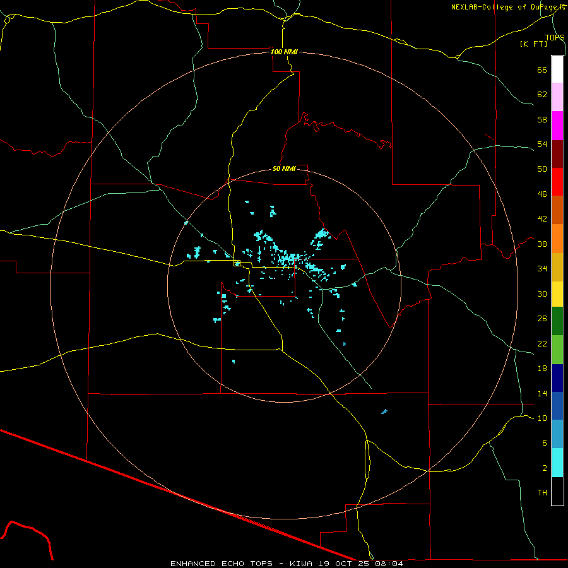Click the legend value 18
The height and width of the screenshot is (568, 568).
coord(542,369)
